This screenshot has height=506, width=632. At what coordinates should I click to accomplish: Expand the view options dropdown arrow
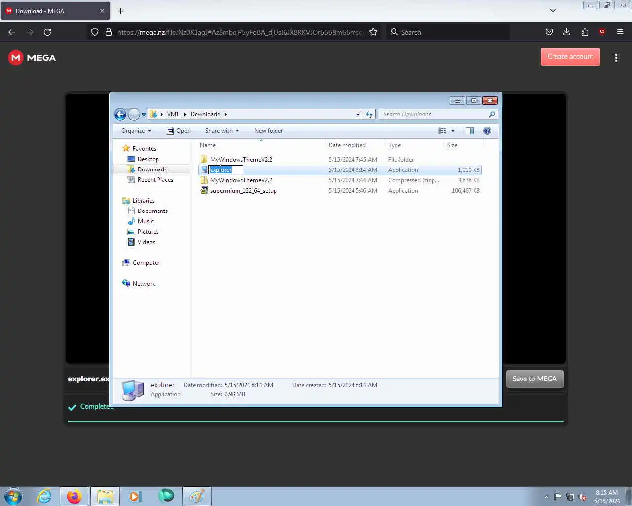click(x=453, y=131)
